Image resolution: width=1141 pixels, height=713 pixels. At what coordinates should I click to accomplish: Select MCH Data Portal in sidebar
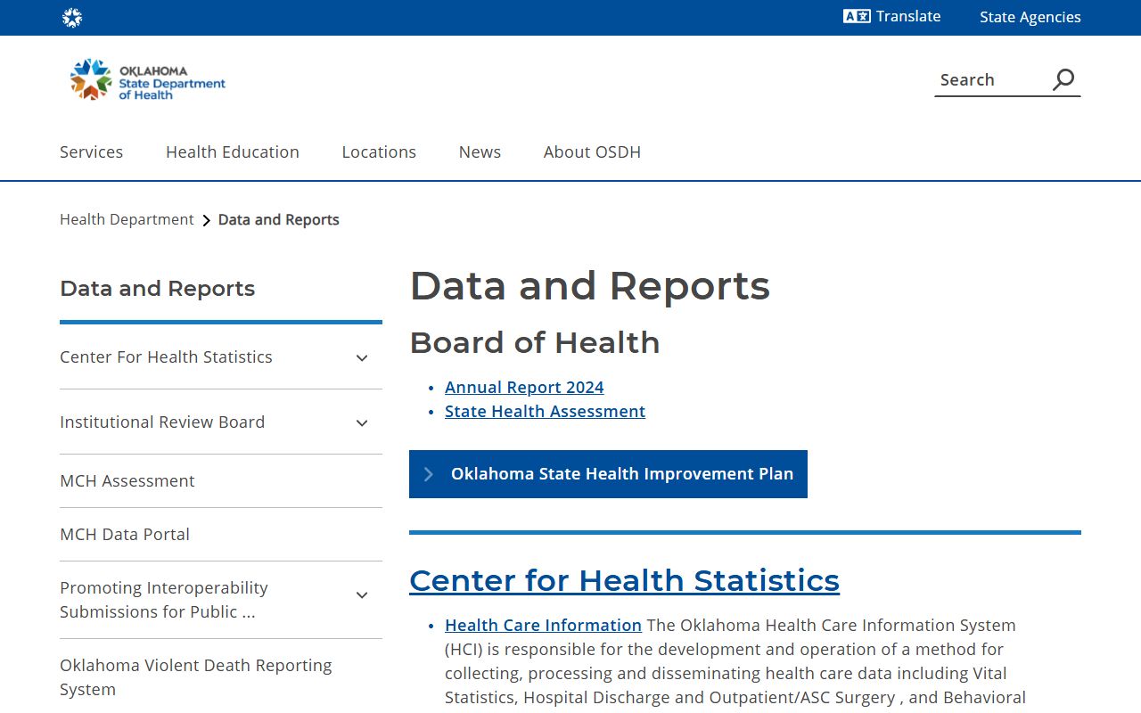pos(125,534)
